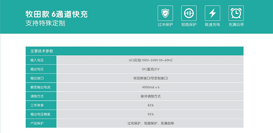This screenshot has height=133, width=273.
Task: Click the 输出接口 row label
Action: point(37,78)
